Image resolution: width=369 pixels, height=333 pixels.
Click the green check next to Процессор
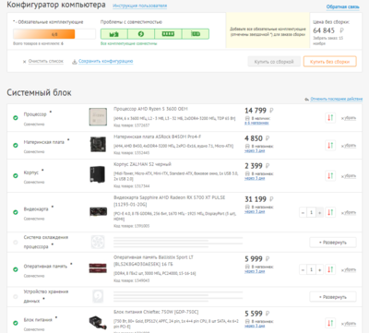(16, 118)
